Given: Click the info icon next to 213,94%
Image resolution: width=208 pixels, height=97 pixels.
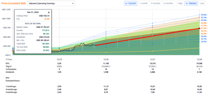Looking at the screenshot, I should 110,66.
